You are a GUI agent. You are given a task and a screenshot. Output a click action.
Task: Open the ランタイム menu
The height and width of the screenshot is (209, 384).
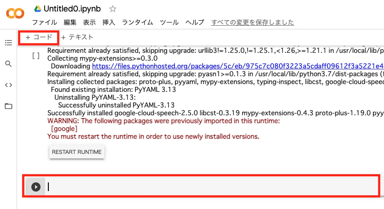click(x=137, y=23)
